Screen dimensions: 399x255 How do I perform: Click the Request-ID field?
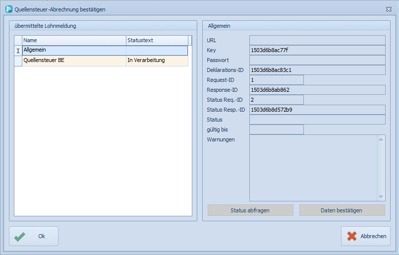click(x=277, y=80)
